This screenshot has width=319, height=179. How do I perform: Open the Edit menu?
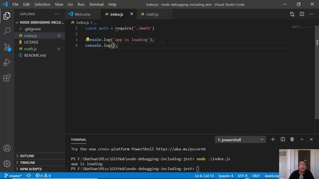pos(26,4)
